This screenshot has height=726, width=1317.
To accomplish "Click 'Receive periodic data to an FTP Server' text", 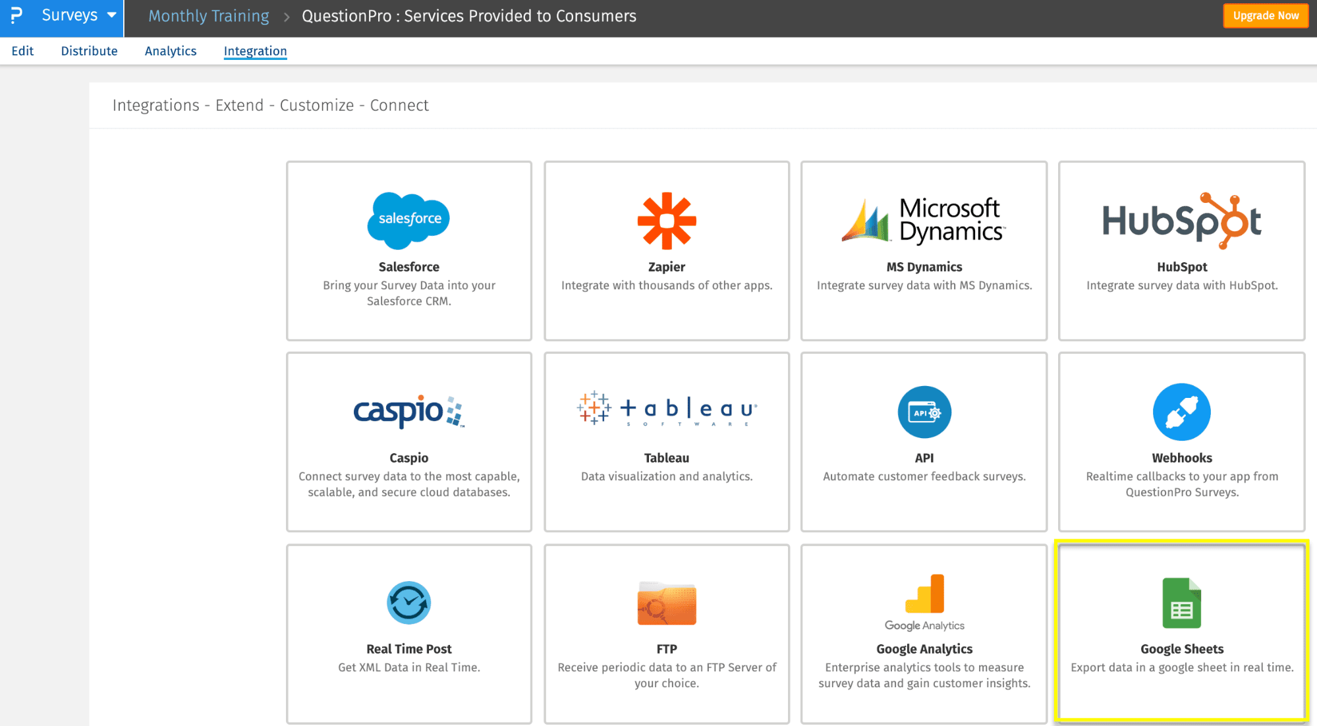I will (x=667, y=675).
